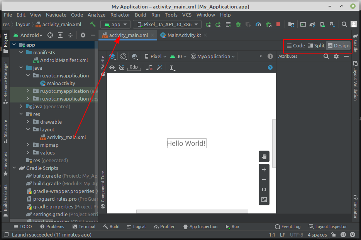The image size is (361, 240).
Task: Select opened file target icon in Project panel
Action: [x=50, y=35]
